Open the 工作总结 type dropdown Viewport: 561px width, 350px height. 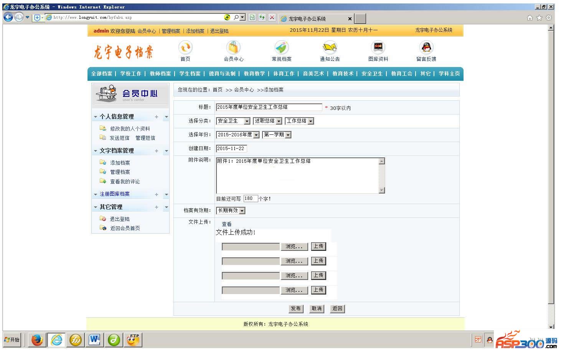click(299, 121)
